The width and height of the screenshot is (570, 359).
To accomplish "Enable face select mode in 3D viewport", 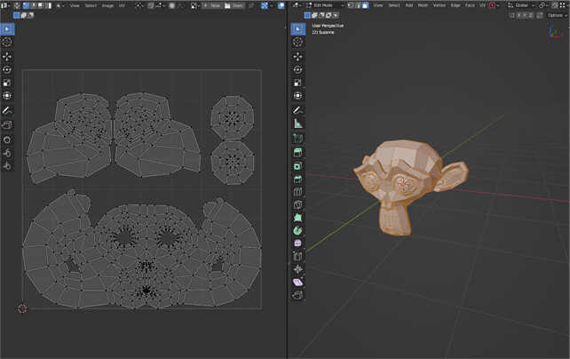I will point(365,5).
